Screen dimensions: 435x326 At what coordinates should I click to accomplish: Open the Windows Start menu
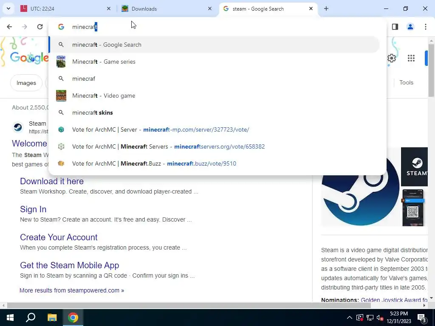click(10, 318)
